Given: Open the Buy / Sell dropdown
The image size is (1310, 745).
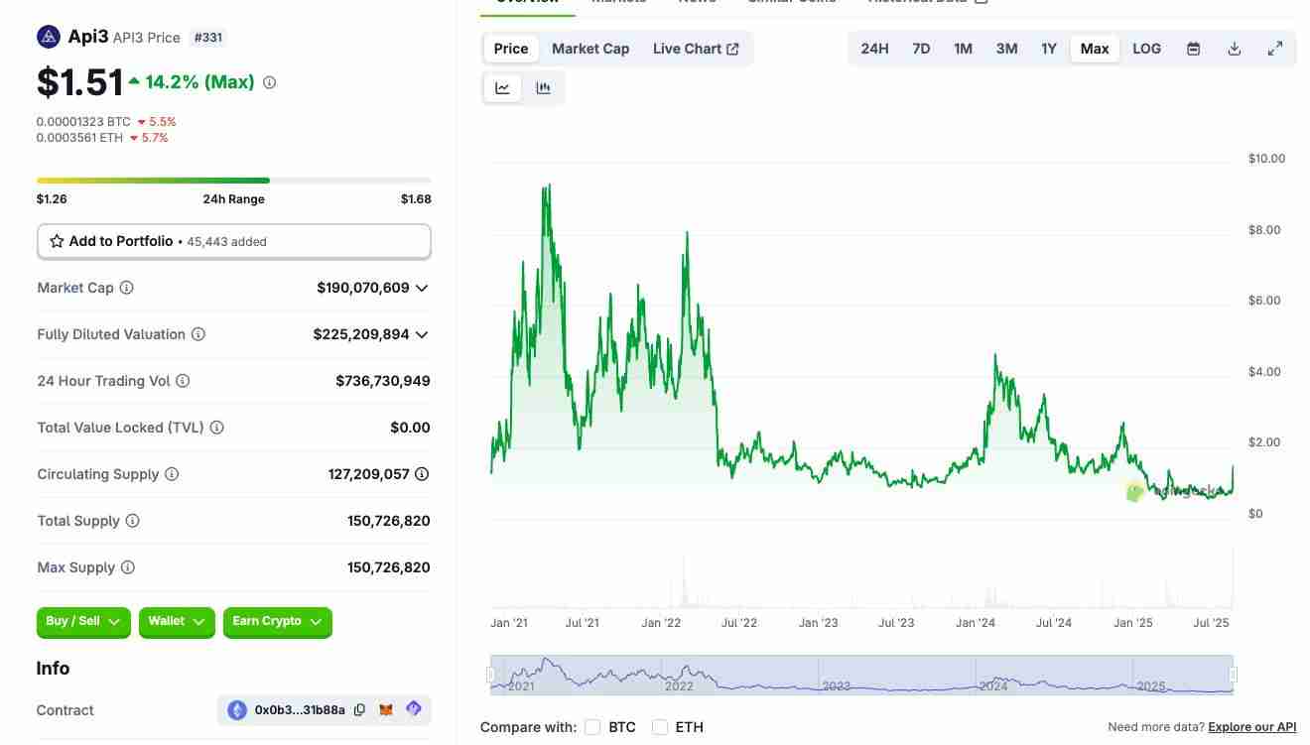Looking at the screenshot, I should coord(83,622).
